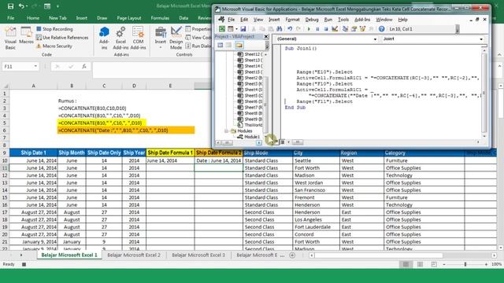Switch to the Home ribbon tab

tap(33, 18)
